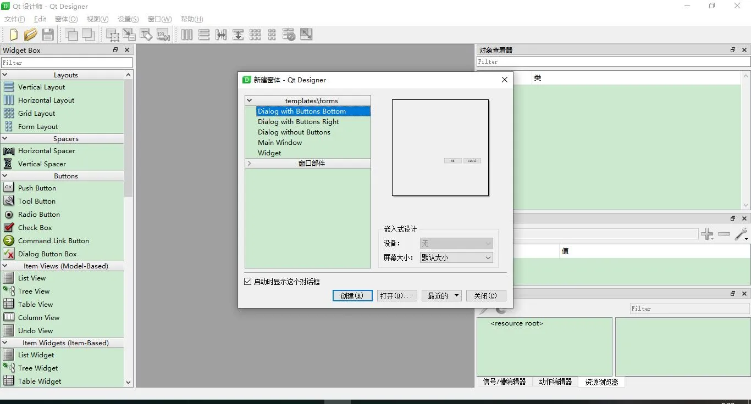This screenshot has height=404, width=751.
Task: Pick the Check Box widget icon
Action: (x=9, y=227)
